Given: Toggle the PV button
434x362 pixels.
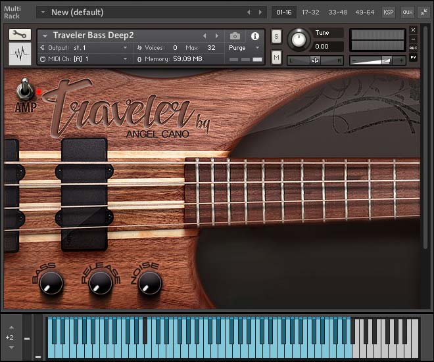Looking at the screenshot, I should pos(413,58).
